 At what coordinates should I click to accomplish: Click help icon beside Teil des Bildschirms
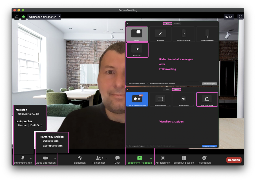[x=170, y=105]
